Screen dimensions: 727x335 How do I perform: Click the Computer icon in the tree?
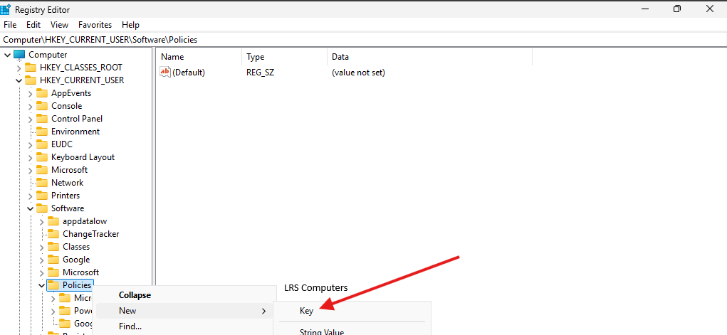pyautogui.click(x=20, y=55)
